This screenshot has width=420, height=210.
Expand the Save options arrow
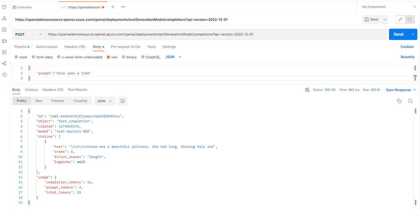pos(384,19)
